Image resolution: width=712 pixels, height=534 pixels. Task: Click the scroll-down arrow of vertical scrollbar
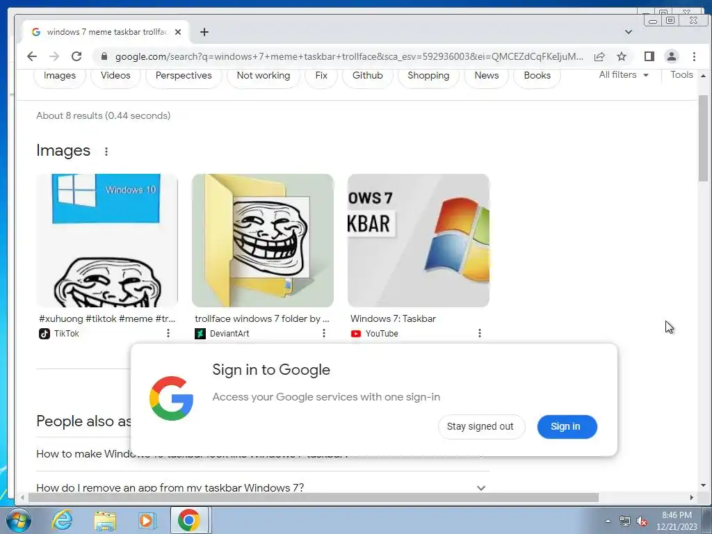pyautogui.click(x=704, y=485)
